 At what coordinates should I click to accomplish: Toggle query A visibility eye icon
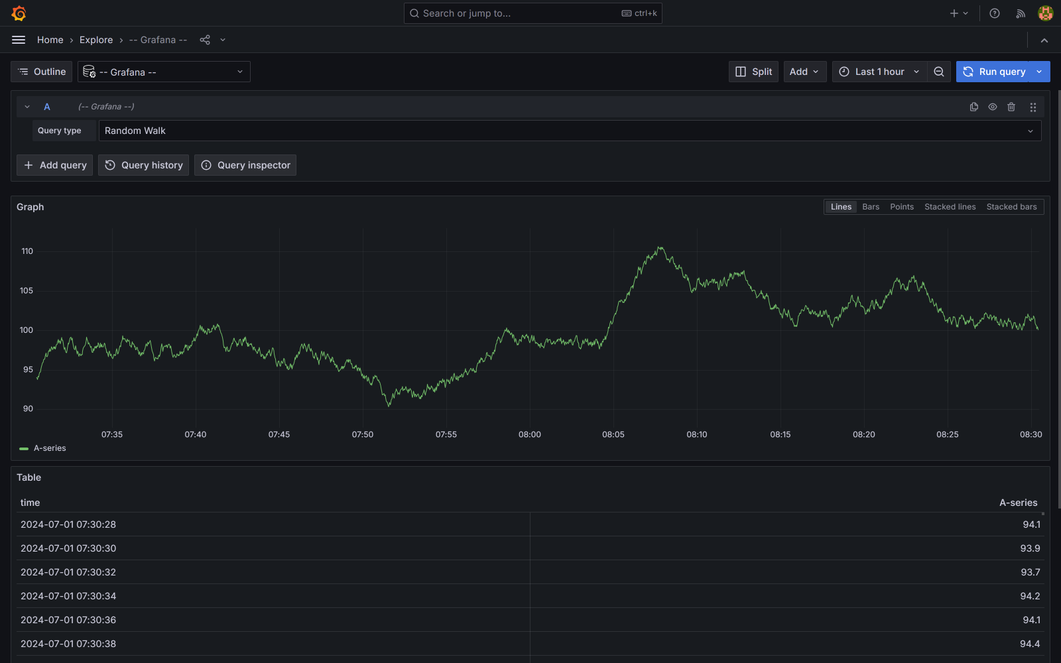[993, 107]
